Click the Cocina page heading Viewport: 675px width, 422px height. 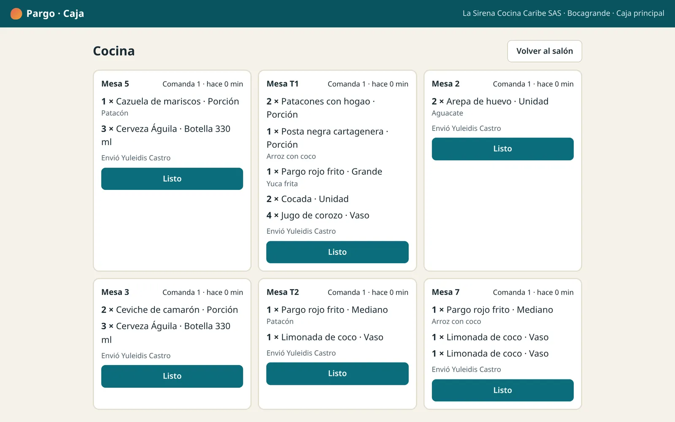coord(114,51)
